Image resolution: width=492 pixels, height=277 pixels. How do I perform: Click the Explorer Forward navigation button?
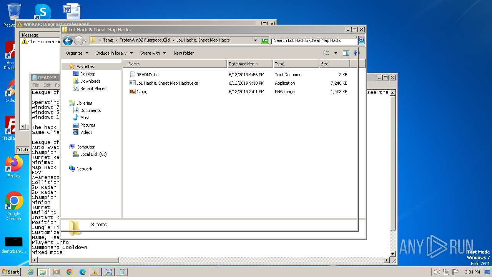(x=78, y=40)
